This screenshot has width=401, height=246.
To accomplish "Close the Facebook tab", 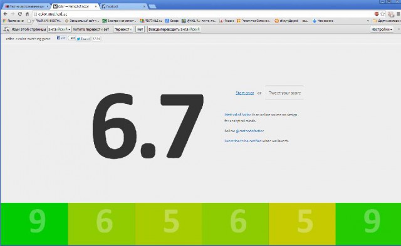I will point(144,6).
